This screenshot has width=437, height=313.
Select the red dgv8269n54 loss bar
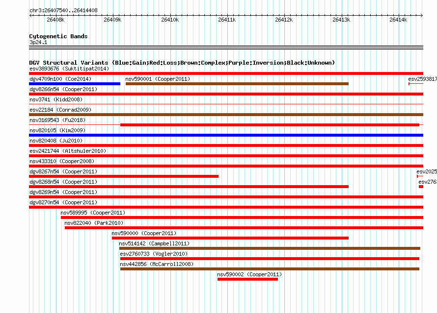[x=226, y=197]
